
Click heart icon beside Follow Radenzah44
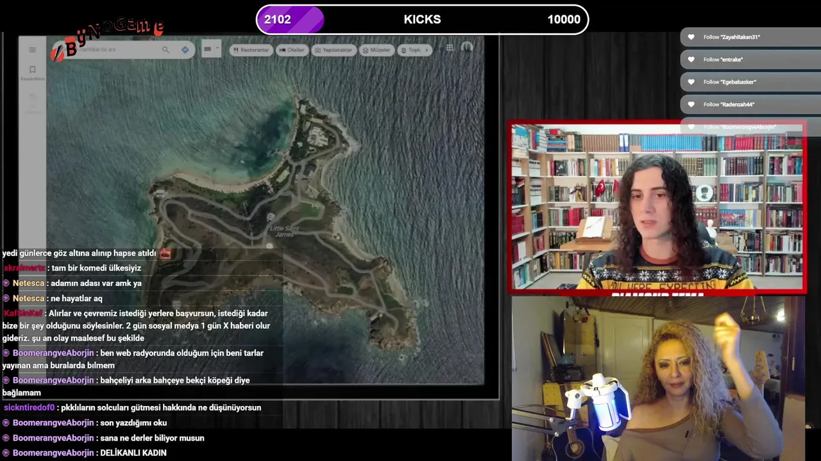[x=691, y=104]
